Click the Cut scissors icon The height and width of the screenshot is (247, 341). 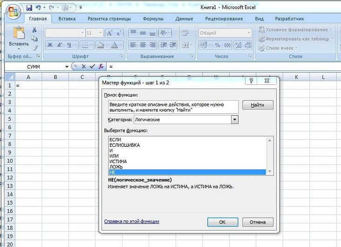34,30
